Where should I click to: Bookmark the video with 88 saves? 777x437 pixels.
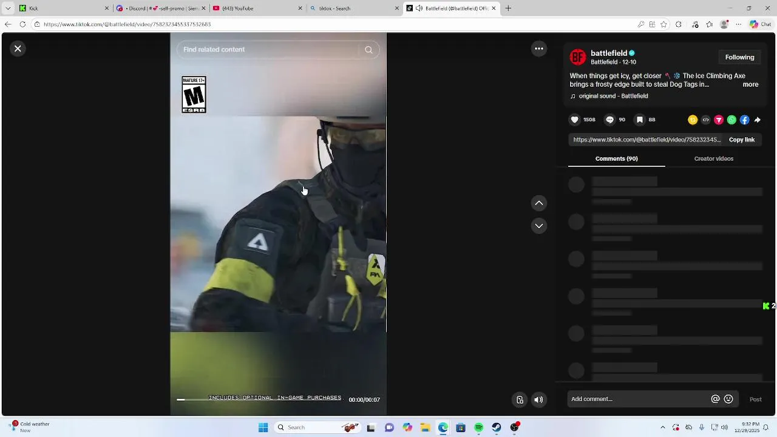[640, 120]
